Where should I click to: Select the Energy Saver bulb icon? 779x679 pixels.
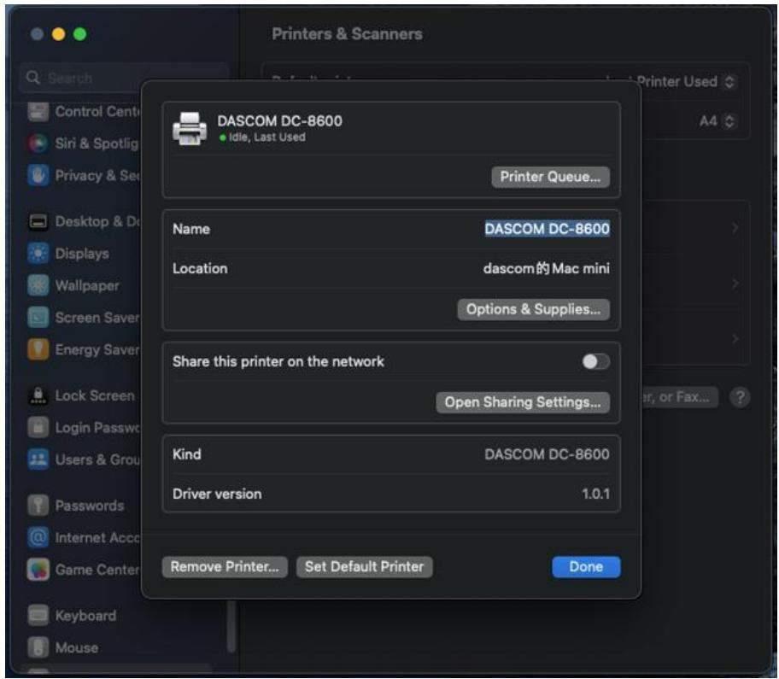(x=38, y=349)
